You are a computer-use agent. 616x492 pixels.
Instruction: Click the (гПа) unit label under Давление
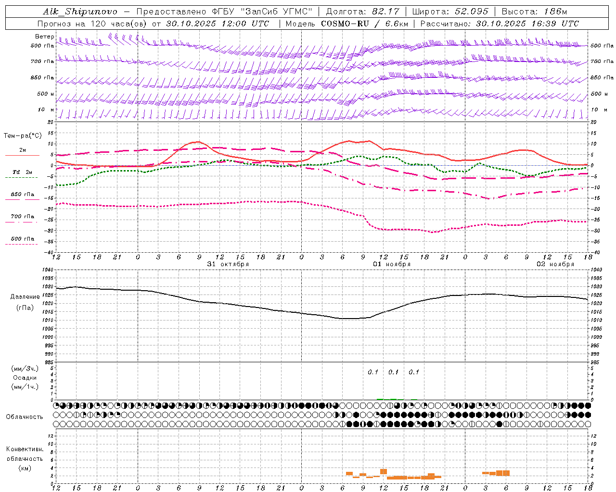(25, 307)
